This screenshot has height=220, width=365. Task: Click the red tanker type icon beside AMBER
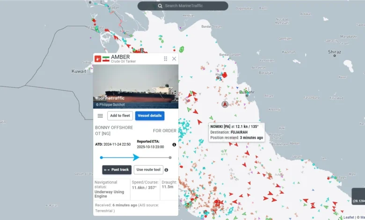(98, 59)
